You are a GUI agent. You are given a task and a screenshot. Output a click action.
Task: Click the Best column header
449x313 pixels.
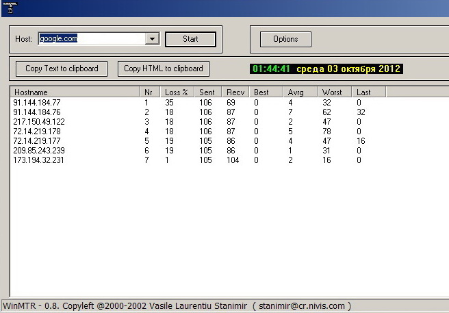click(x=266, y=92)
